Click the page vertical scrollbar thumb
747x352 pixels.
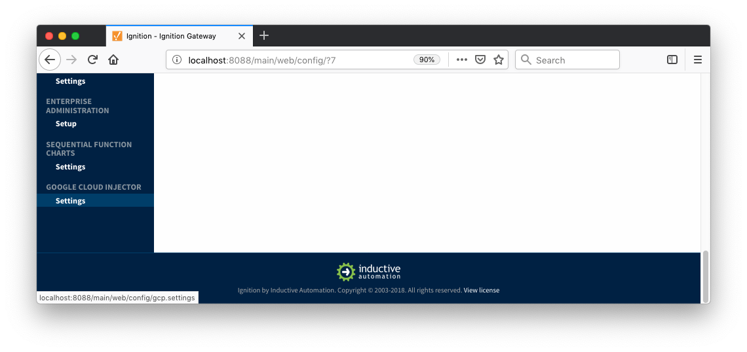tap(705, 276)
